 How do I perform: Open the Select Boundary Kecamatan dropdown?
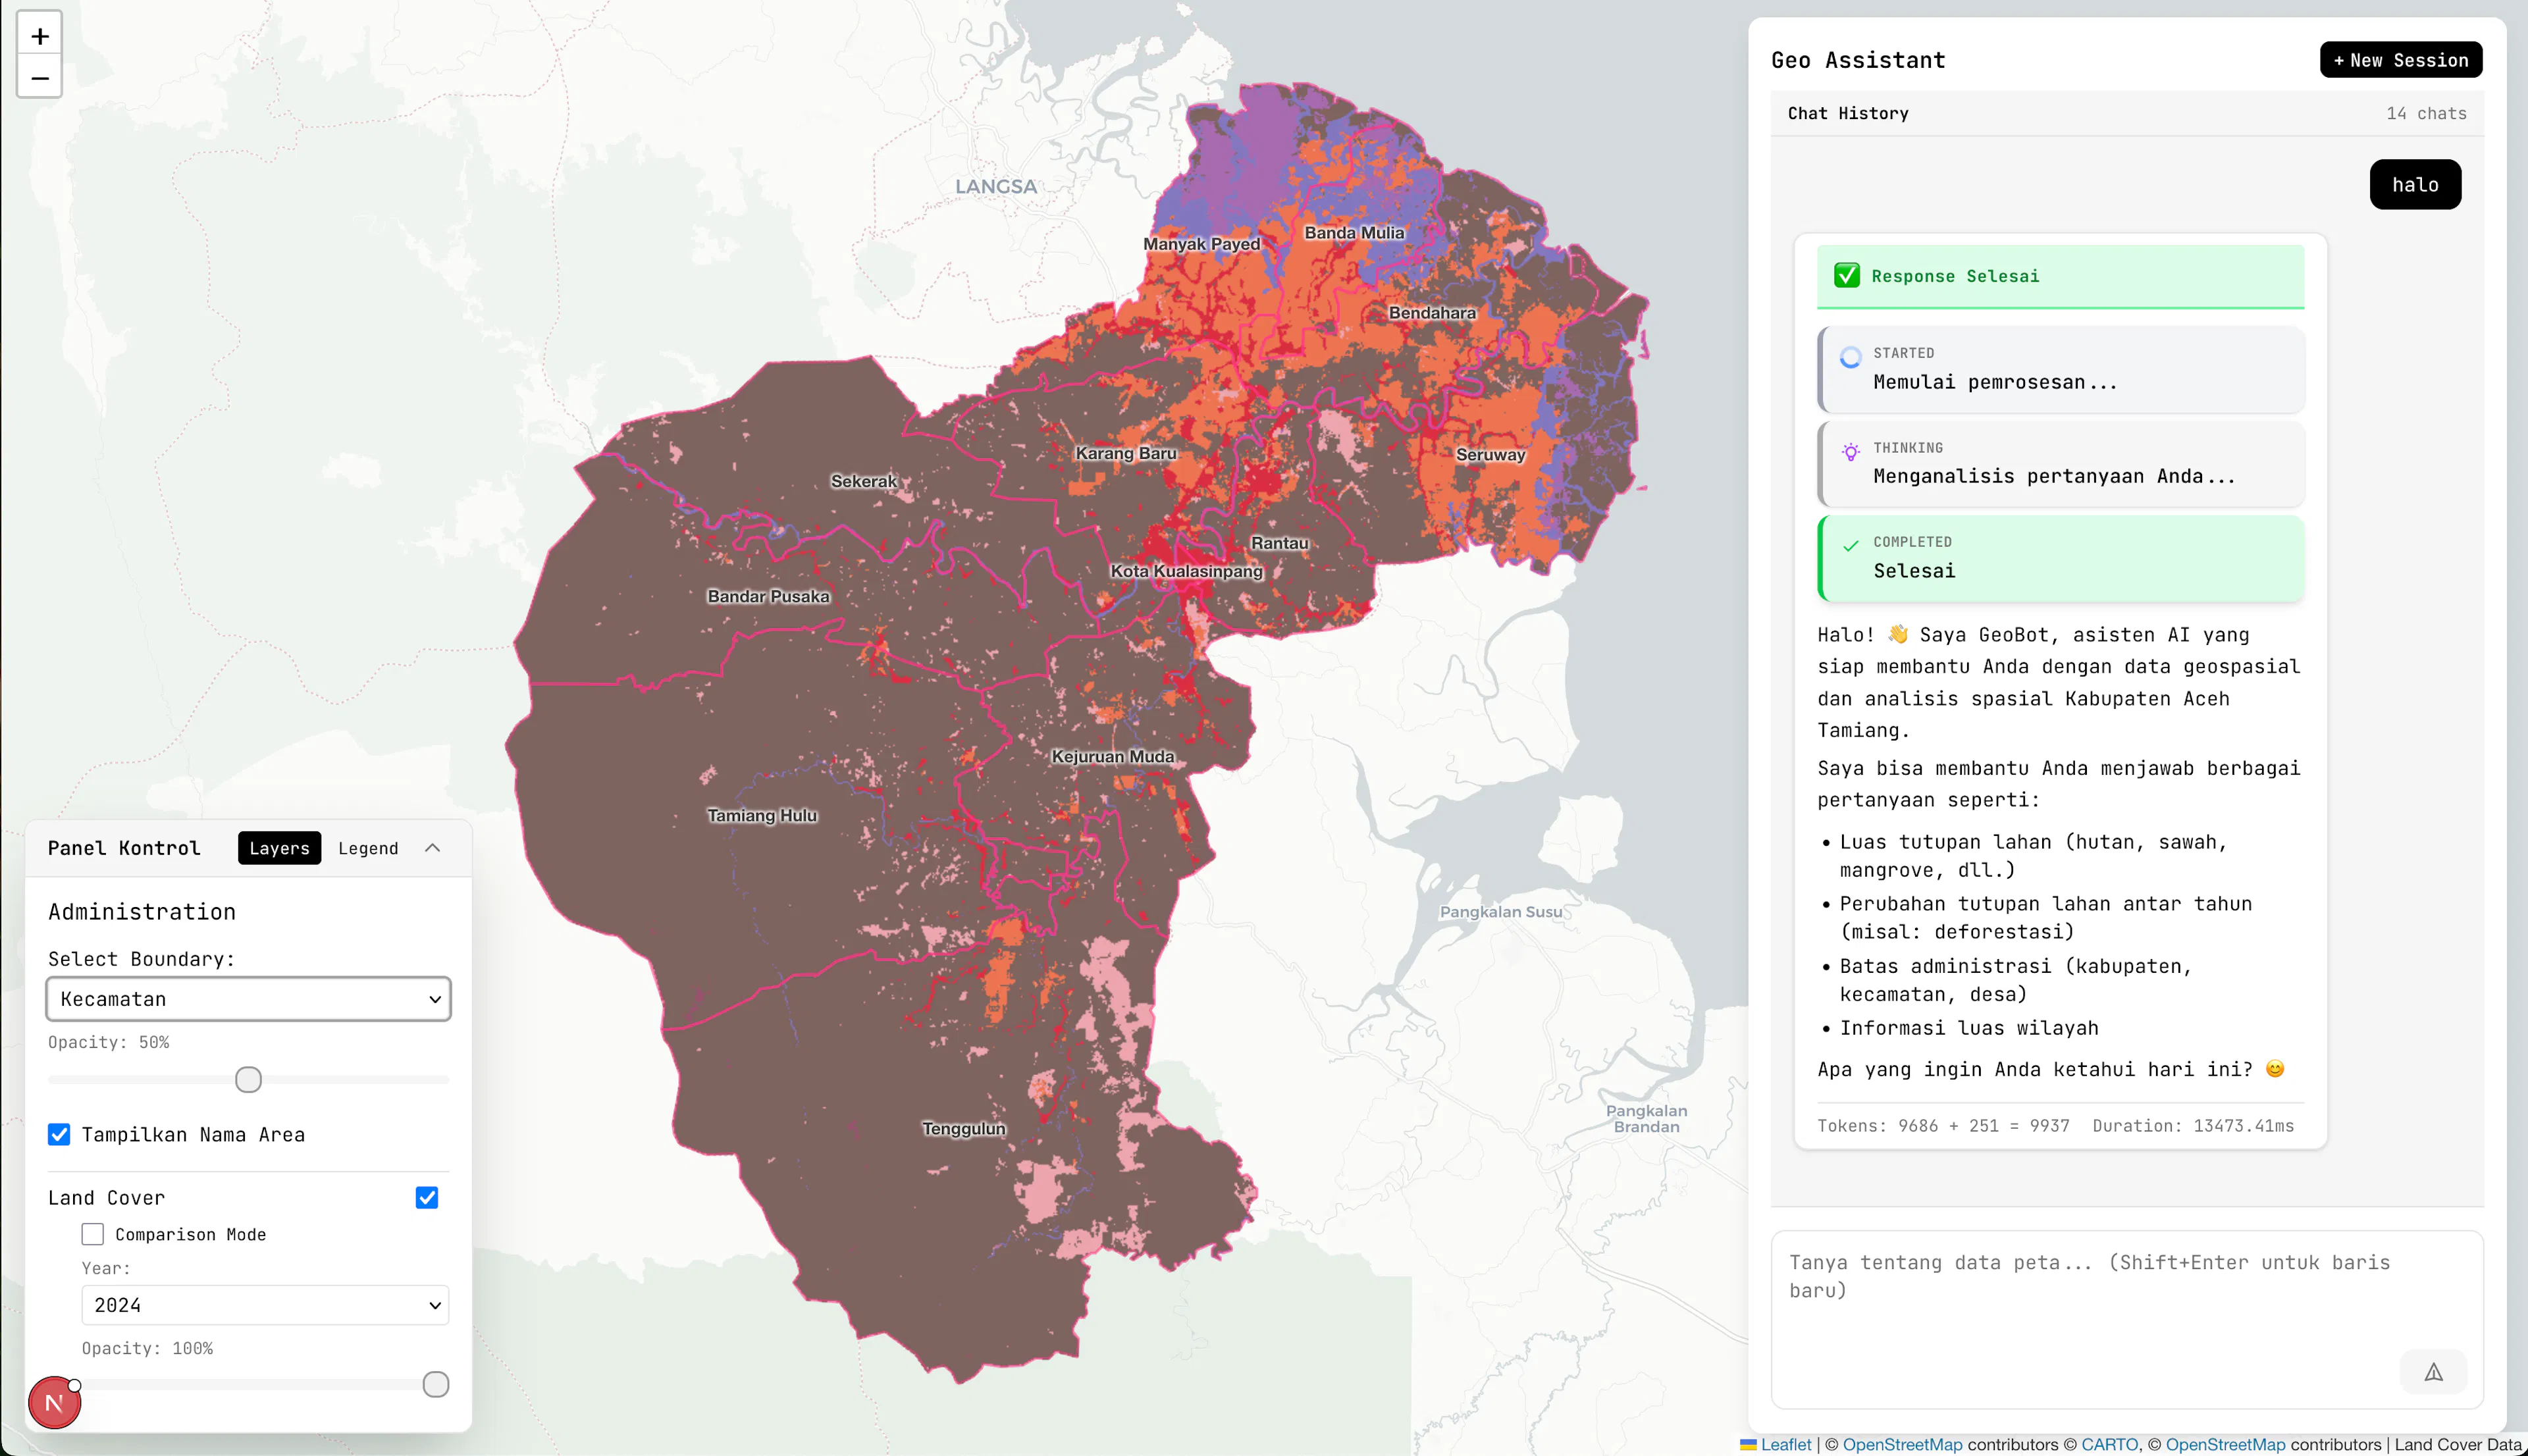point(248,999)
